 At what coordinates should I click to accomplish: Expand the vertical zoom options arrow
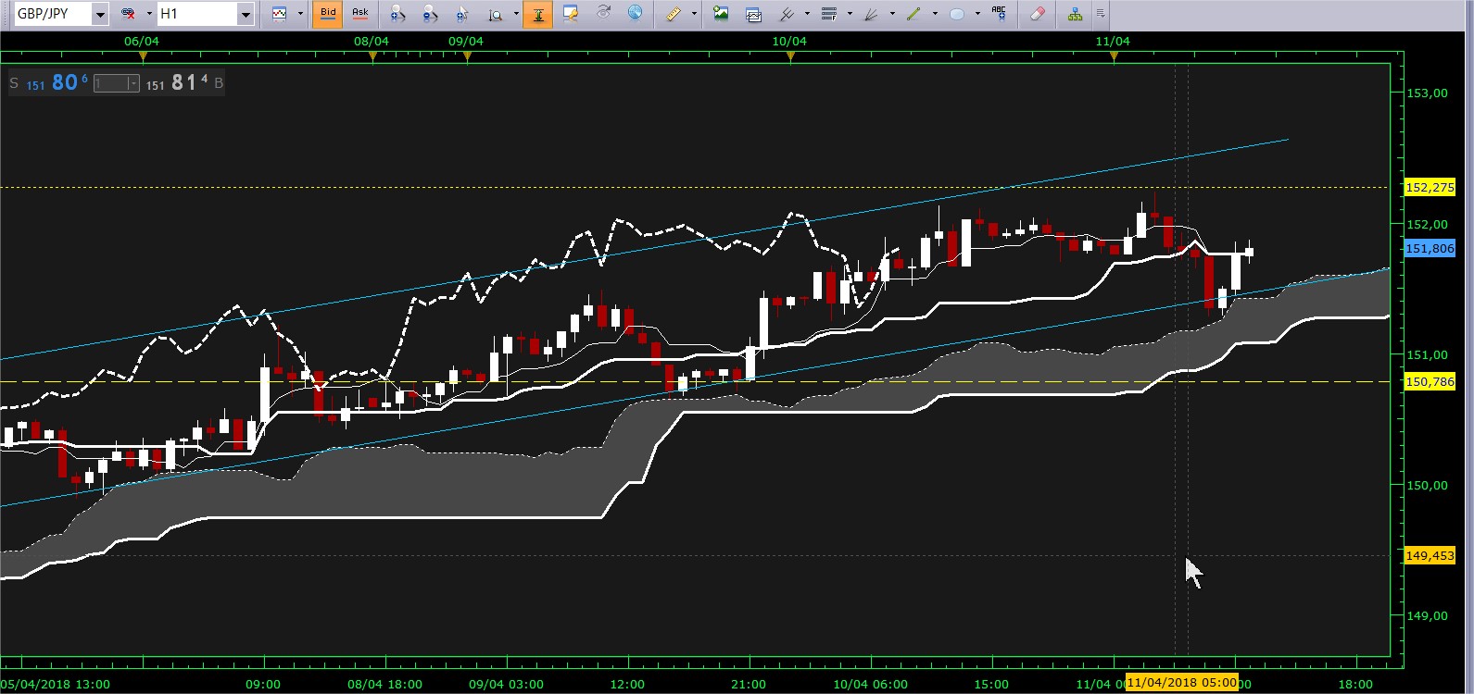(x=516, y=14)
